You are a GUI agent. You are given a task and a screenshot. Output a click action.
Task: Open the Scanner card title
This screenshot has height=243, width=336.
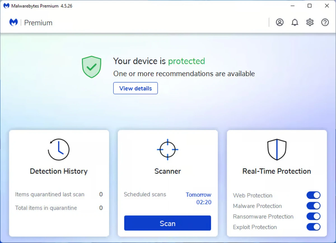[167, 171]
